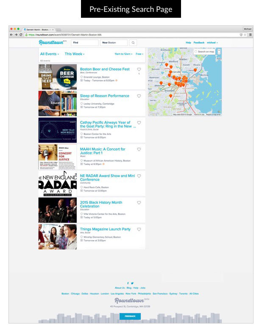
Task: Favorite NE RADAR Award Show heart
Action: (x=139, y=176)
